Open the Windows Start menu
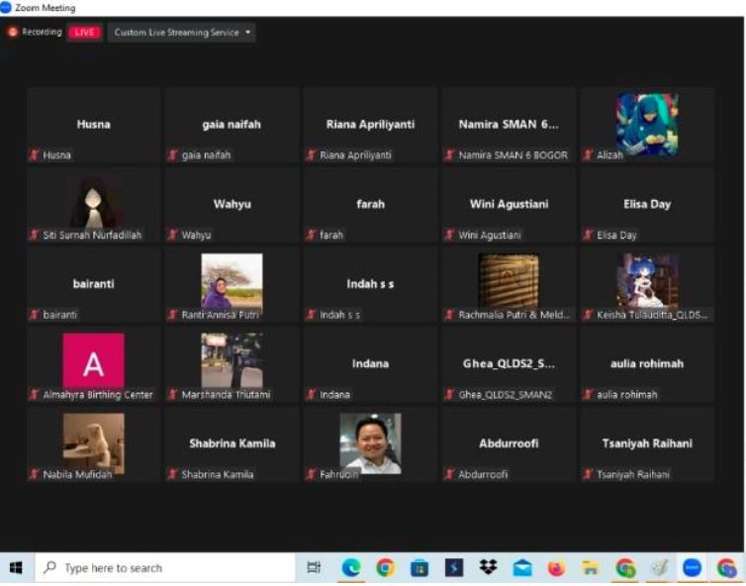This screenshot has height=586, width=746. (x=16, y=568)
